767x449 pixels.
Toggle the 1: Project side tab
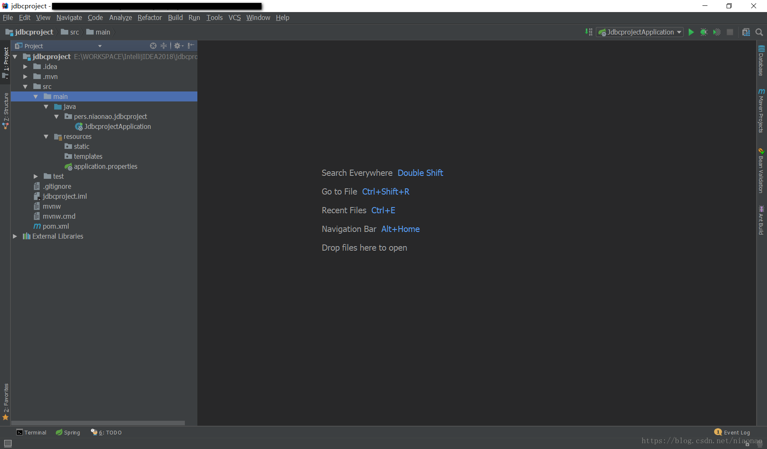pos(5,62)
